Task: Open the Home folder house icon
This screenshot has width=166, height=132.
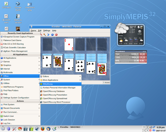Action: 20,129
